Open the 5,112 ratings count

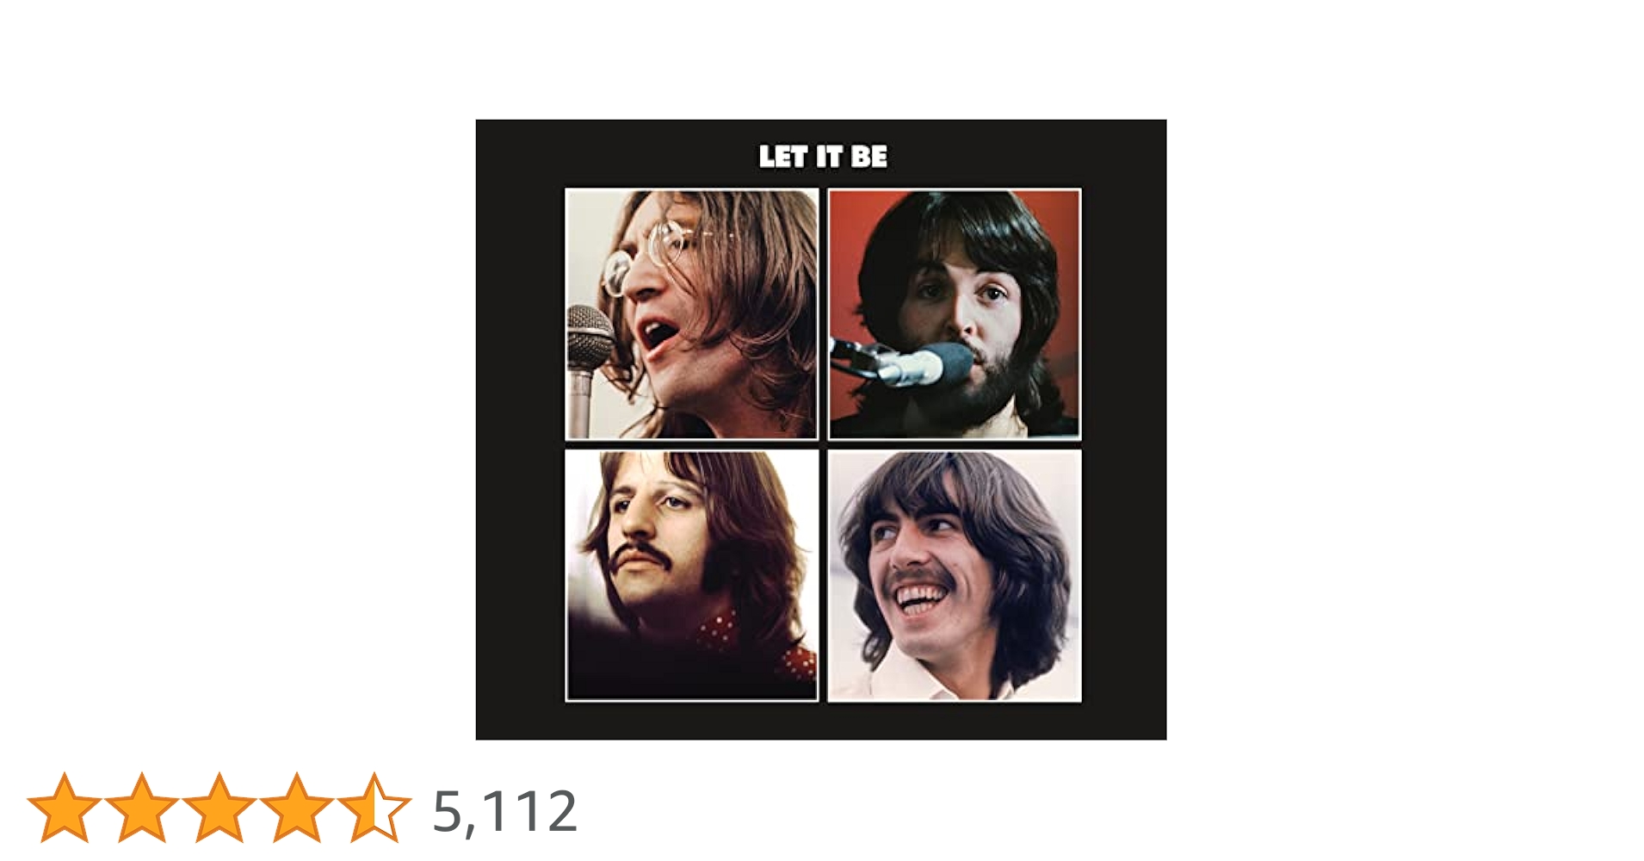(504, 811)
